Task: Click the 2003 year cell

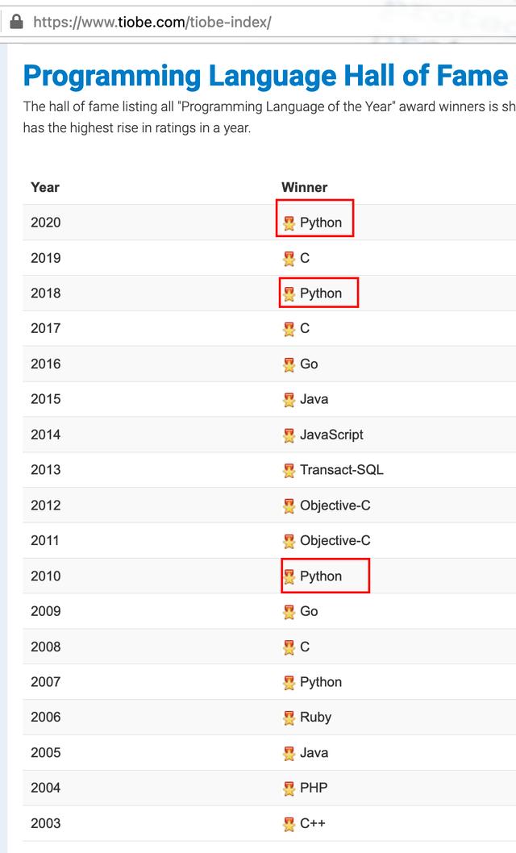Action: (46, 824)
